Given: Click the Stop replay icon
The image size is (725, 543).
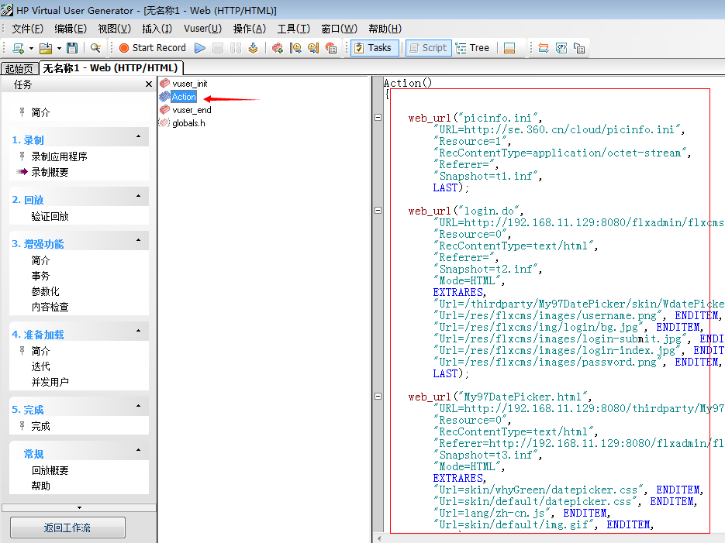Looking at the screenshot, I should (x=218, y=48).
